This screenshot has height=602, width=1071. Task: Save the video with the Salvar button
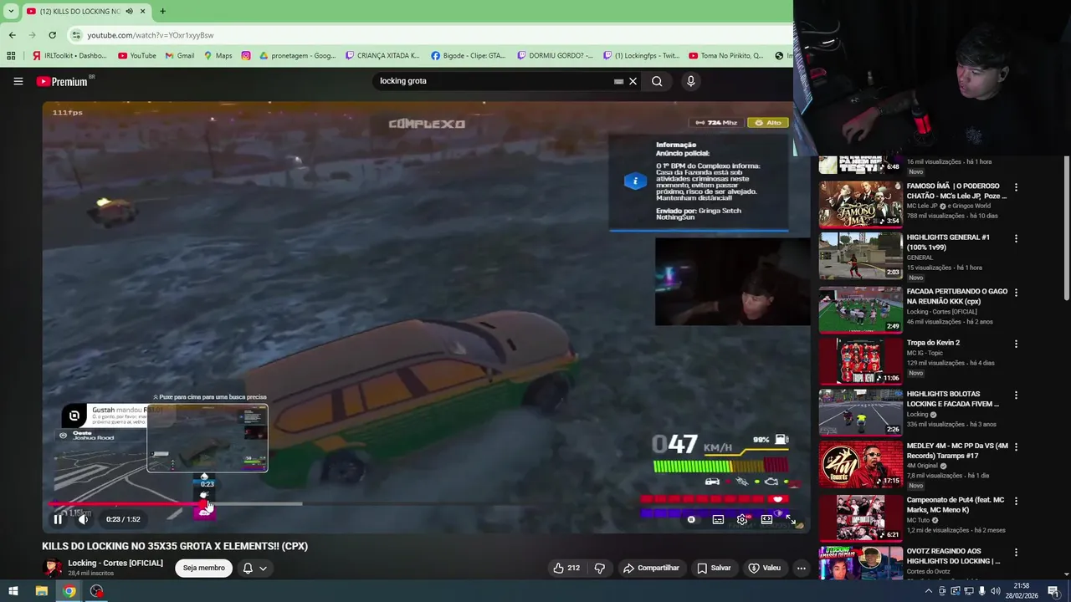[714, 568]
